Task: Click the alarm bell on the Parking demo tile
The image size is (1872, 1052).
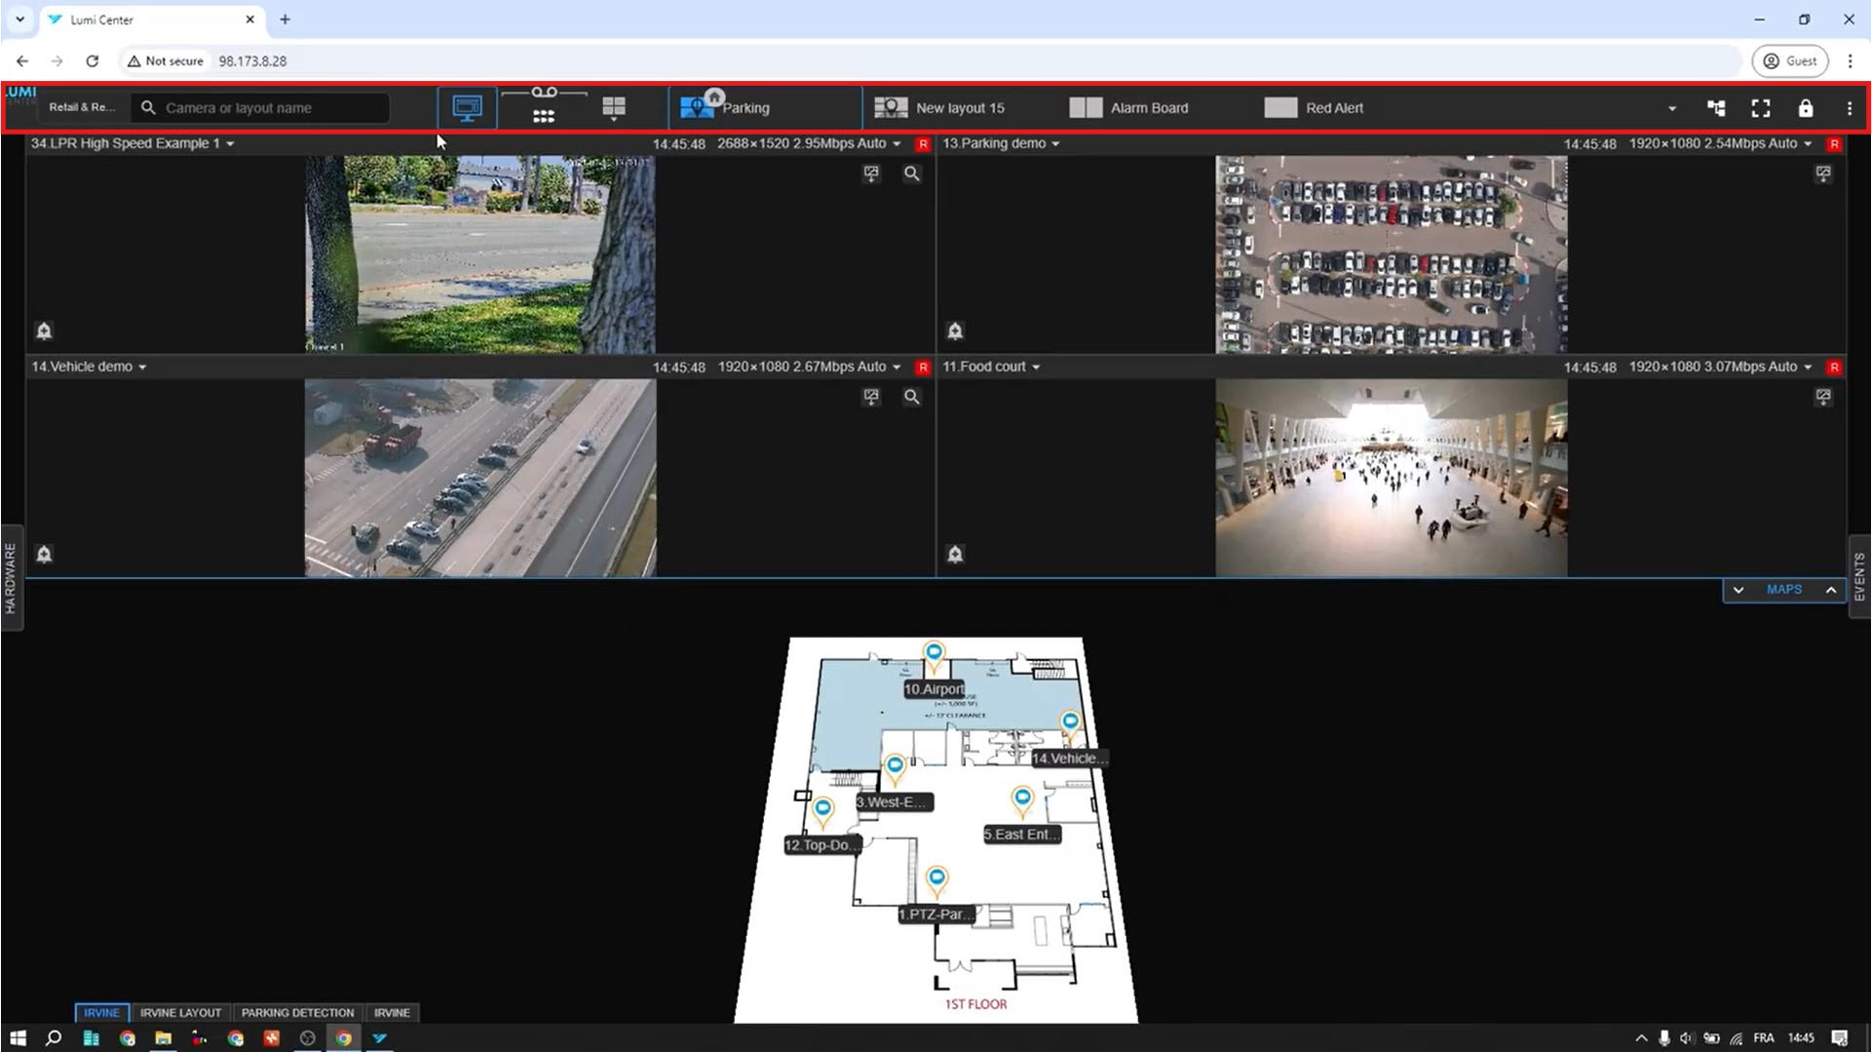Action: (x=955, y=331)
